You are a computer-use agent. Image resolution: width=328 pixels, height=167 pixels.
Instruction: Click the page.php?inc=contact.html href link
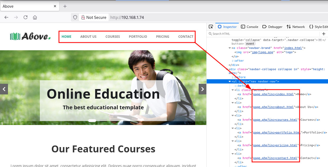click(x=275, y=158)
